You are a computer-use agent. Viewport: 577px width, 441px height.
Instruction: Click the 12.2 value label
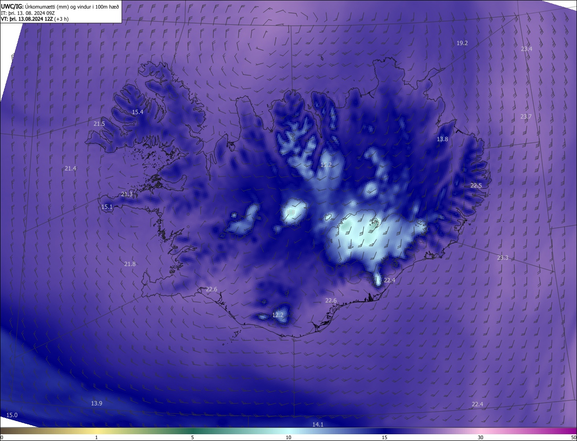278,315
